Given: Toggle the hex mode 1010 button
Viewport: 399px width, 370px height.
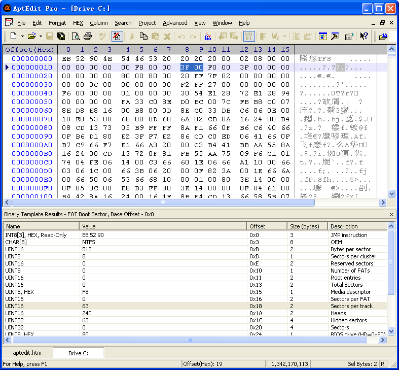Looking at the screenshot, I should click(x=248, y=36).
